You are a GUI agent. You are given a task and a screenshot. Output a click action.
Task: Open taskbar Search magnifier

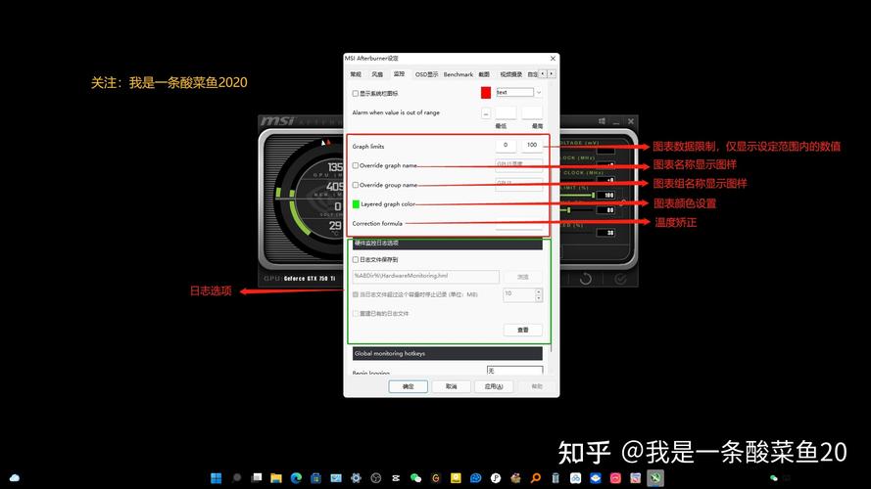coord(237,478)
